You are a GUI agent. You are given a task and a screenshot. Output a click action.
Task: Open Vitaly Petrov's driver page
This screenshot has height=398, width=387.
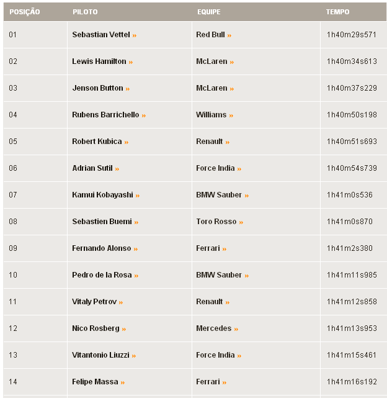[x=94, y=302]
